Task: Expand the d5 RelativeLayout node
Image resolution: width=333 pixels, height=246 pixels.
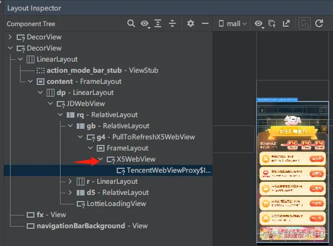Action: point(70,192)
